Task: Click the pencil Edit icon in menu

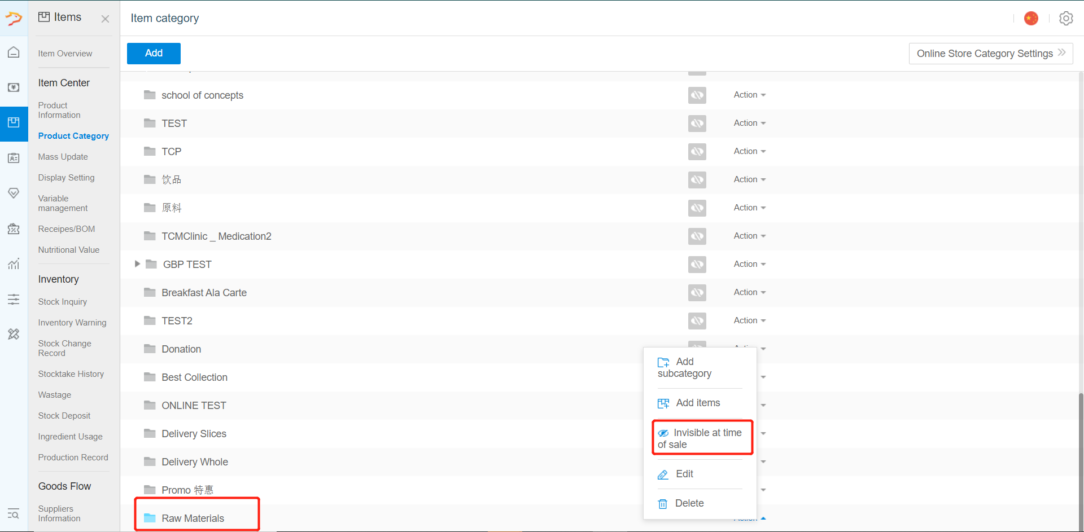Action: tap(663, 474)
